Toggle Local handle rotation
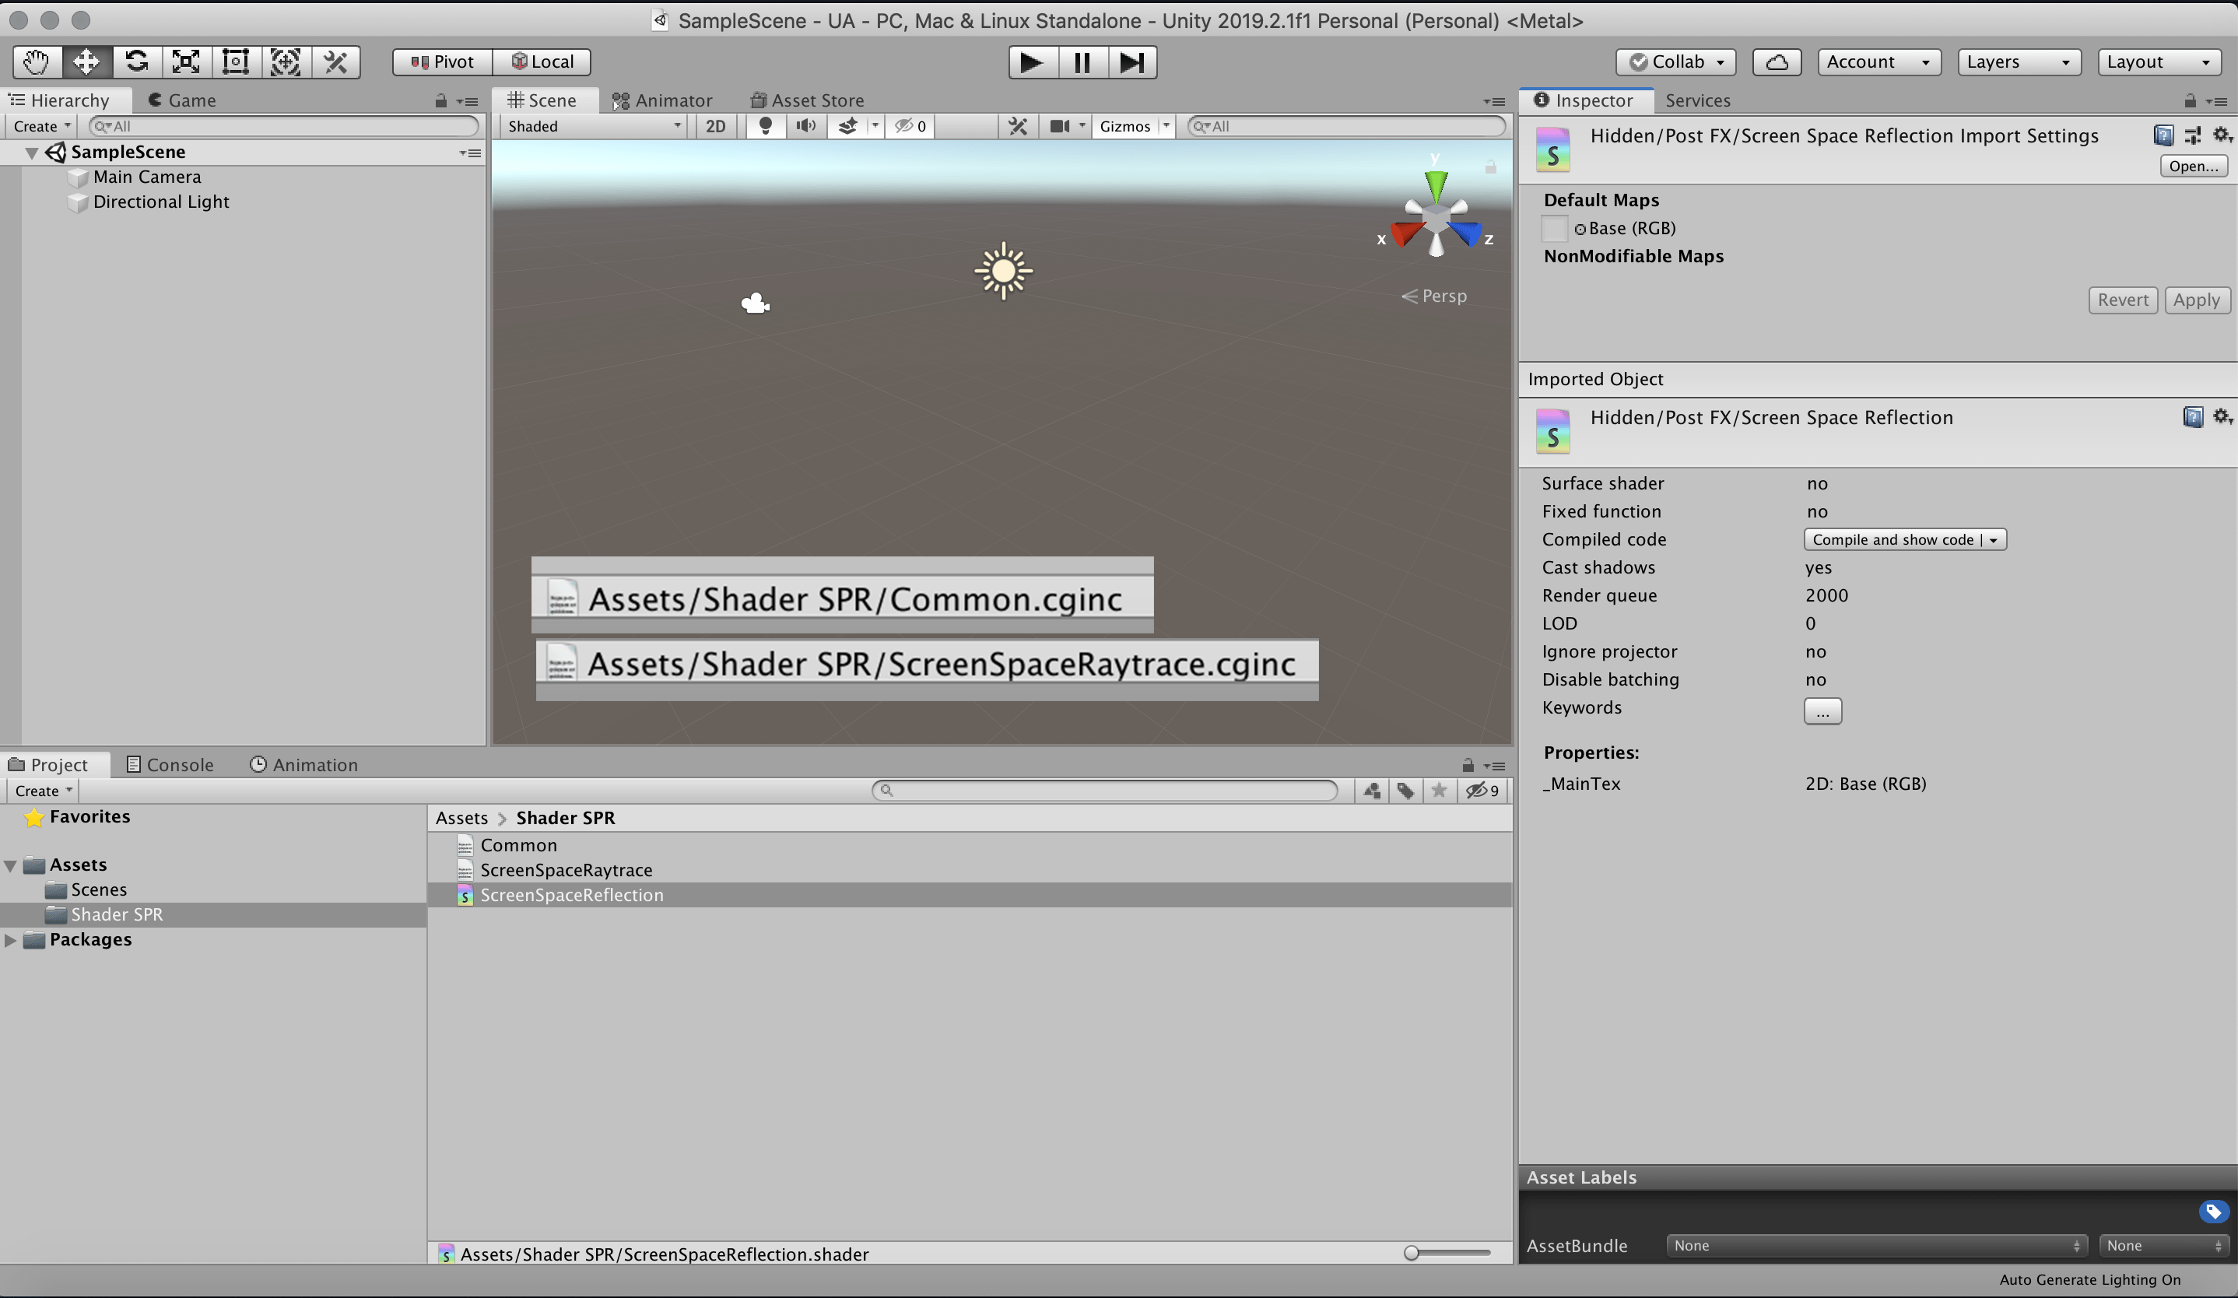2238x1298 pixels. coord(542,62)
